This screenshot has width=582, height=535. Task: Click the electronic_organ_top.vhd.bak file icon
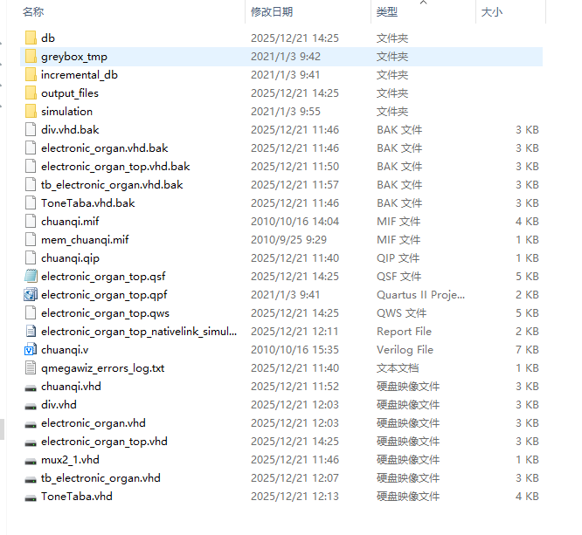point(31,166)
